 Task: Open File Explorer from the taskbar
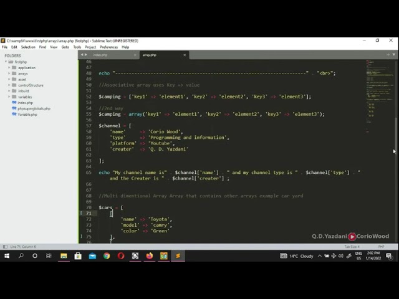pyautogui.click(x=64, y=256)
